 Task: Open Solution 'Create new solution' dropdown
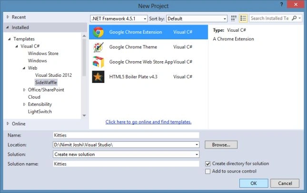[x=126, y=155]
